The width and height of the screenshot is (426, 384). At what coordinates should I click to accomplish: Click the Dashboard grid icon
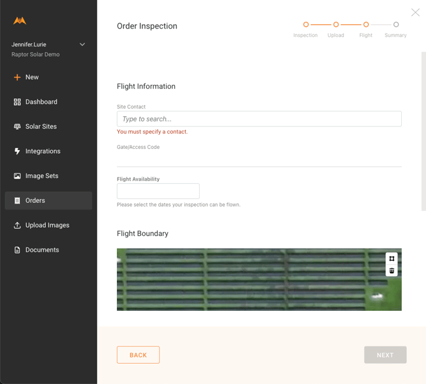[x=17, y=102]
